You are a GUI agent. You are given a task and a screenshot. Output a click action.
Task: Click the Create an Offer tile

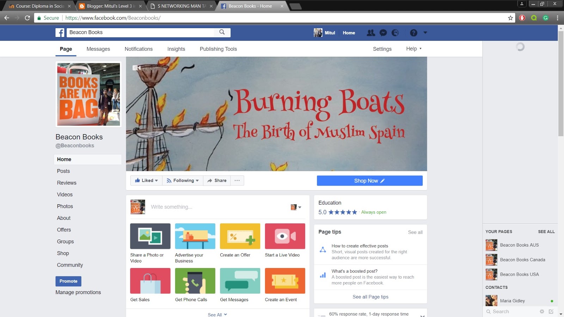pyautogui.click(x=240, y=241)
